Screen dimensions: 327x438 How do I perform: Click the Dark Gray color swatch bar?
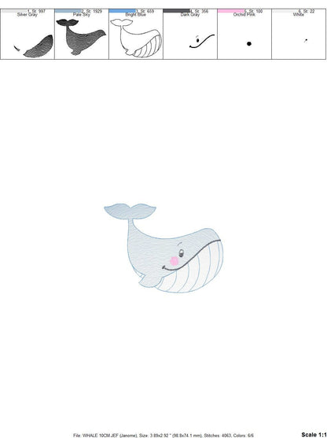tap(176, 11)
